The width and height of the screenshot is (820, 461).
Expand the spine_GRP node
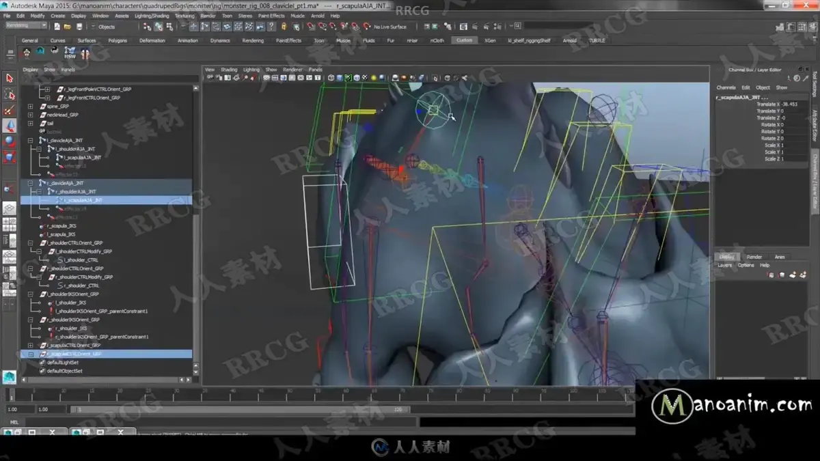[x=30, y=107]
